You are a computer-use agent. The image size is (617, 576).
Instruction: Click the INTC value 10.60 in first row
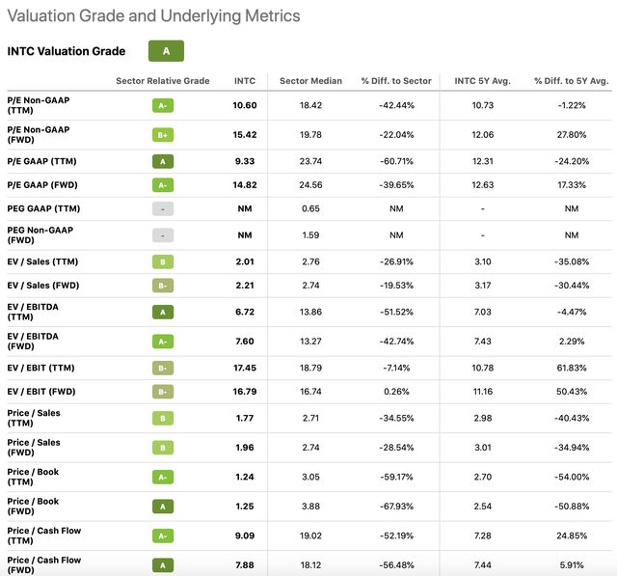pyautogui.click(x=245, y=105)
